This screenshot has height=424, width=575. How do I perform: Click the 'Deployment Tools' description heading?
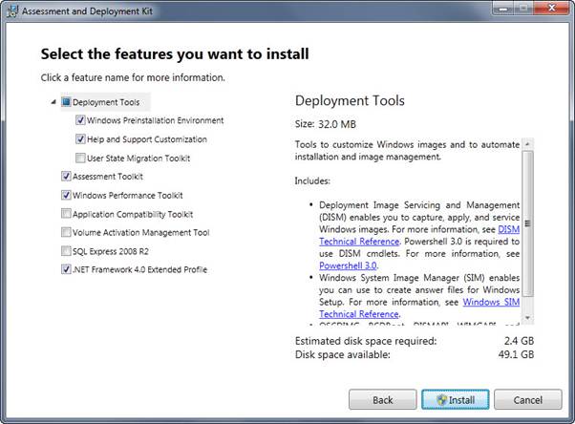click(x=350, y=100)
